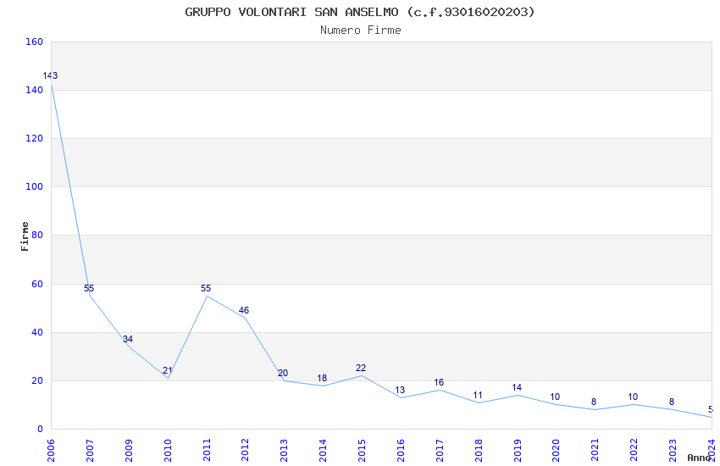Select y-axis tick label 0

click(40, 429)
